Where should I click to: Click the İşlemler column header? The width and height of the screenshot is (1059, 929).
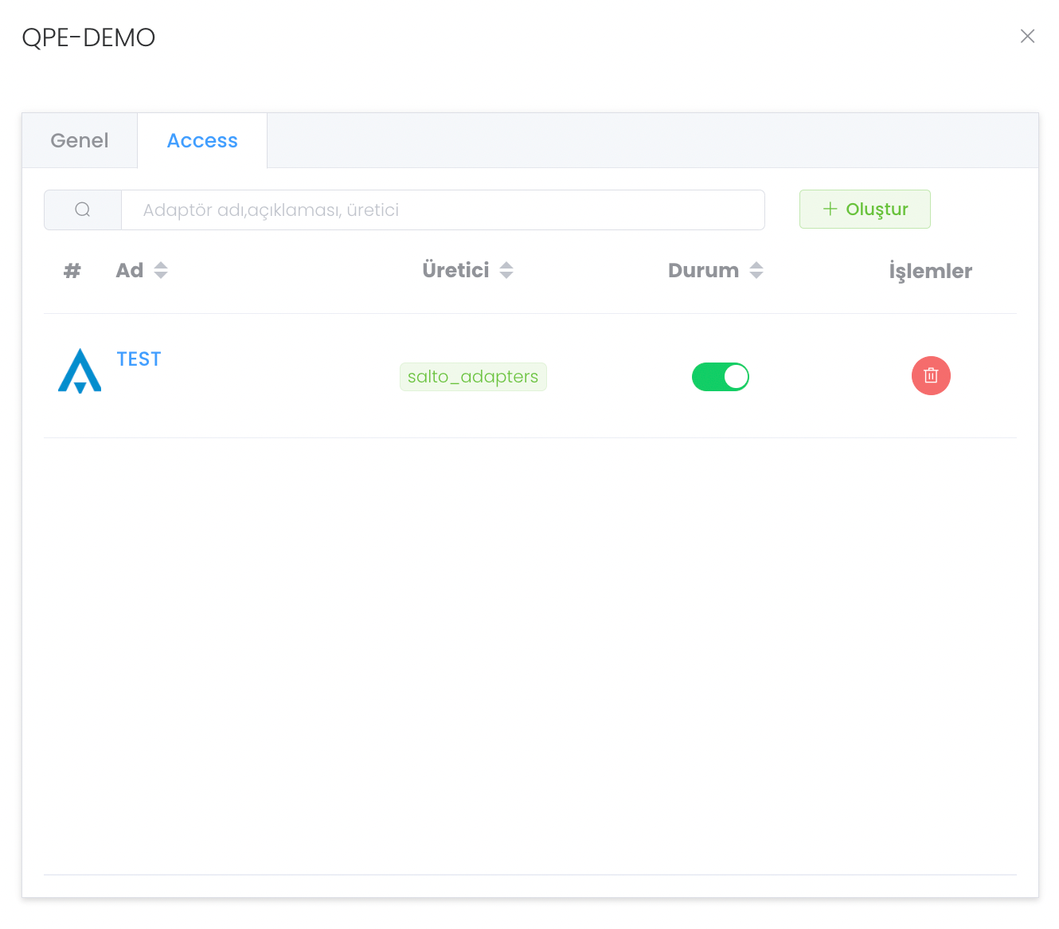930,271
